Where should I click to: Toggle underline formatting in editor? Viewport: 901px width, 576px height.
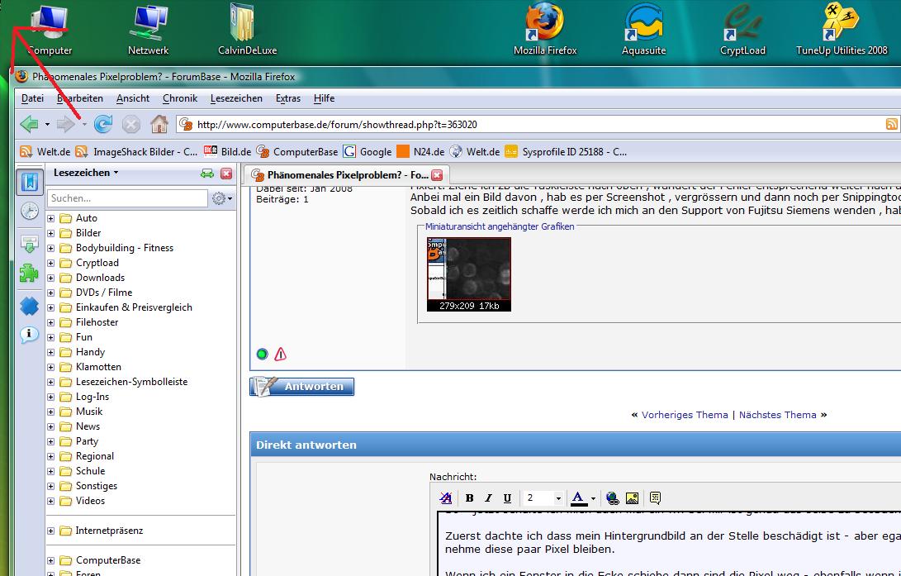pyautogui.click(x=507, y=497)
